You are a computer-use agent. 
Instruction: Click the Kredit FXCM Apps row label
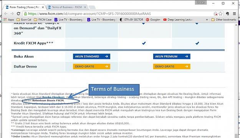coord(33,43)
